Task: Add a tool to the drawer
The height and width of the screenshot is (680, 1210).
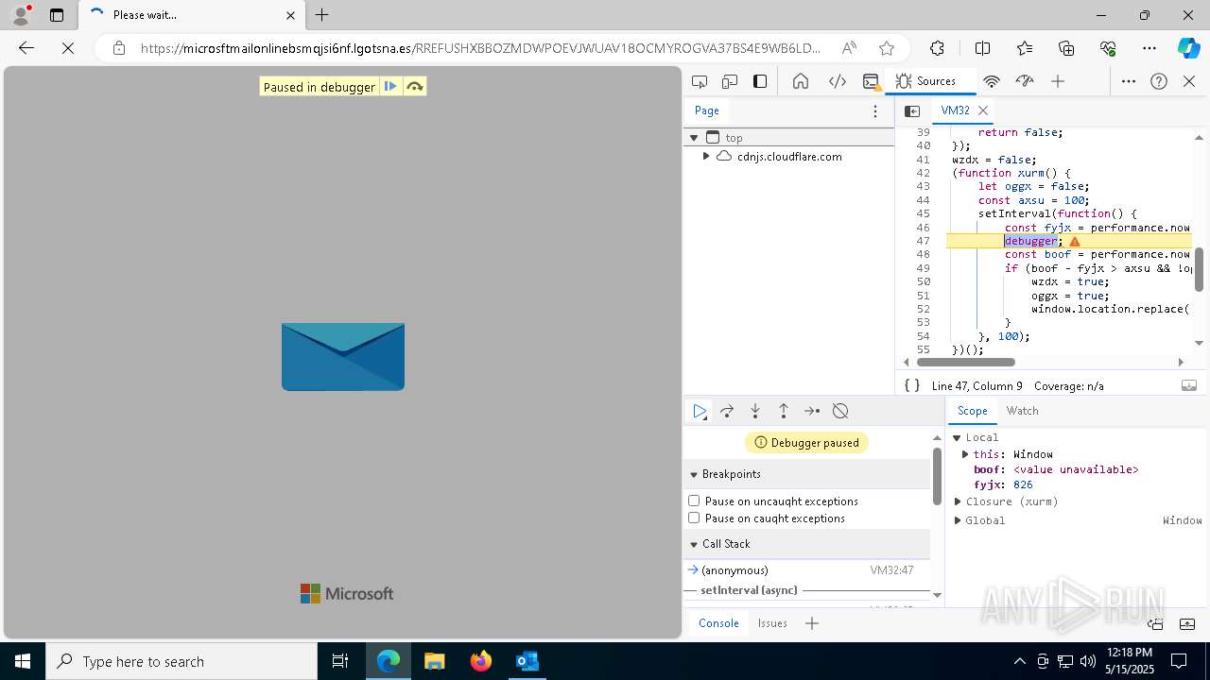Action: 812,623
